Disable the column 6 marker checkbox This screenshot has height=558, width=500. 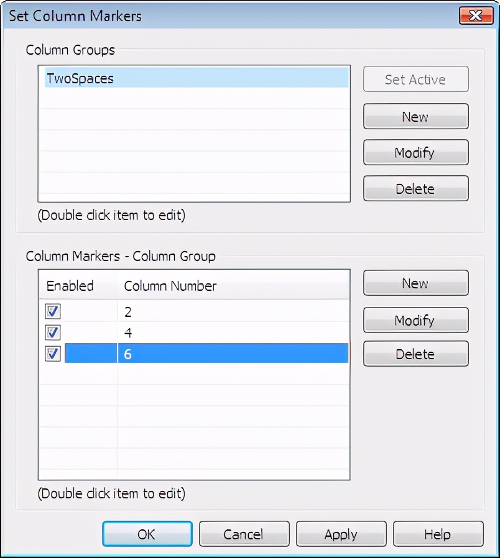[53, 354]
